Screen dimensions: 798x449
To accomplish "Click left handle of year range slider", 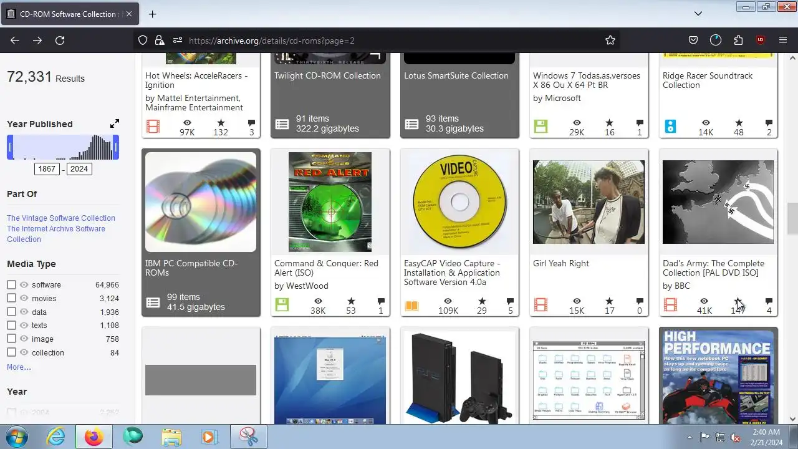I will (x=10, y=148).
